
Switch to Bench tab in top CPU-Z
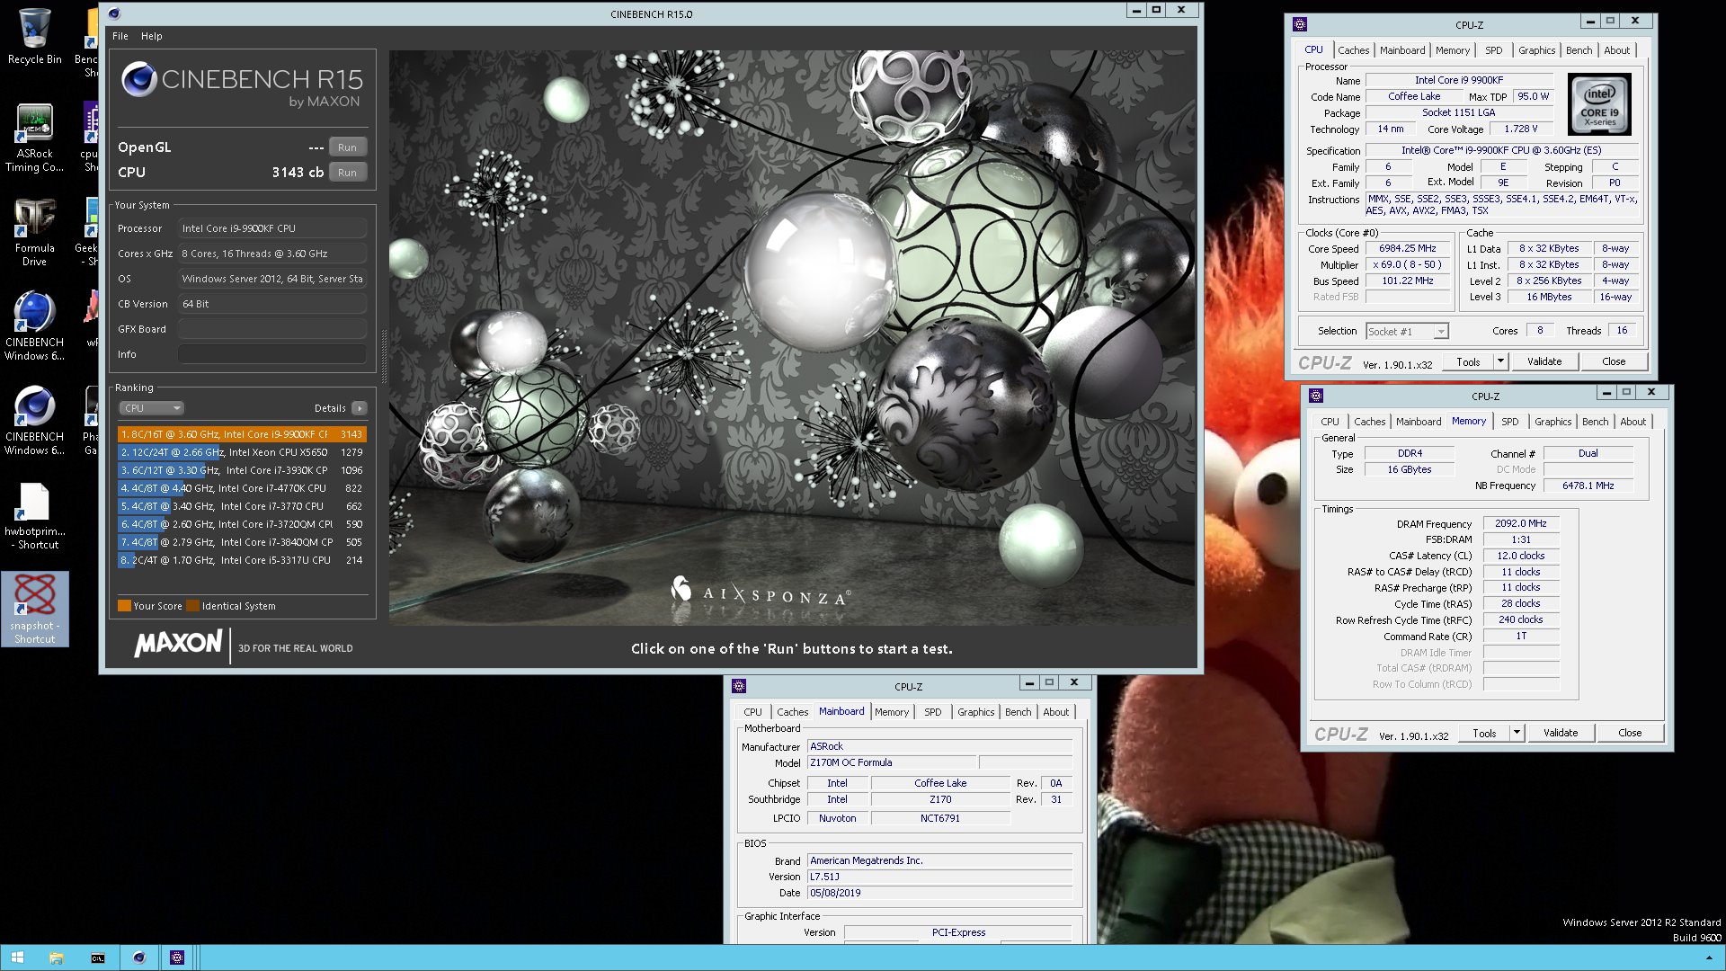(x=1579, y=50)
